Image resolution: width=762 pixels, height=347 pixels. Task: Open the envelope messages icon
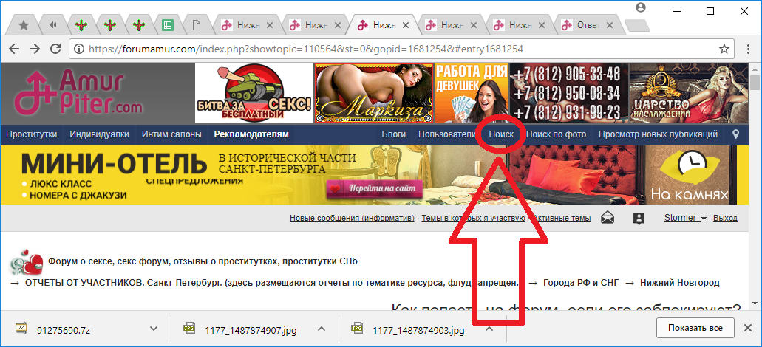[x=608, y=218]
